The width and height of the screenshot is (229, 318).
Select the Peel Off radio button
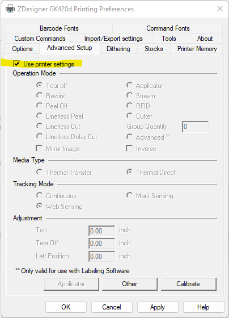(x=40, y=106)
